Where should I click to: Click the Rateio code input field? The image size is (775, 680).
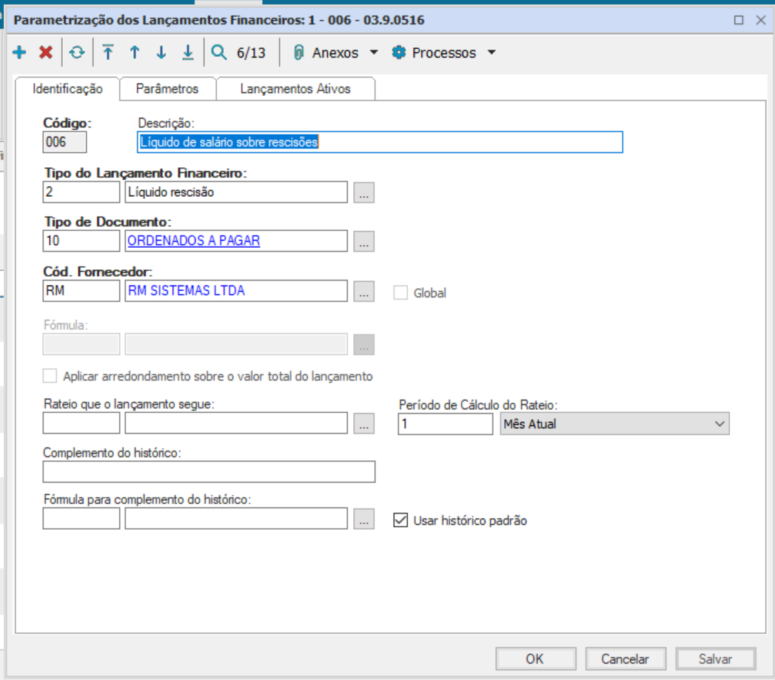(x=81, y=423)
